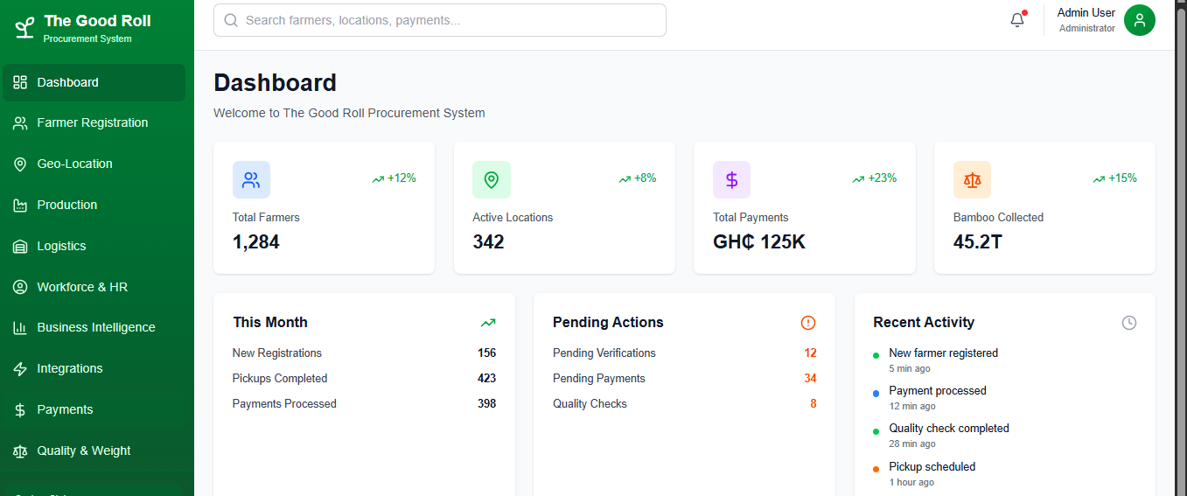This screenshot has height=496, width=1187.
Task: Click the notification bell icon
Action: pyautogui.click(x=1016, y=20)
